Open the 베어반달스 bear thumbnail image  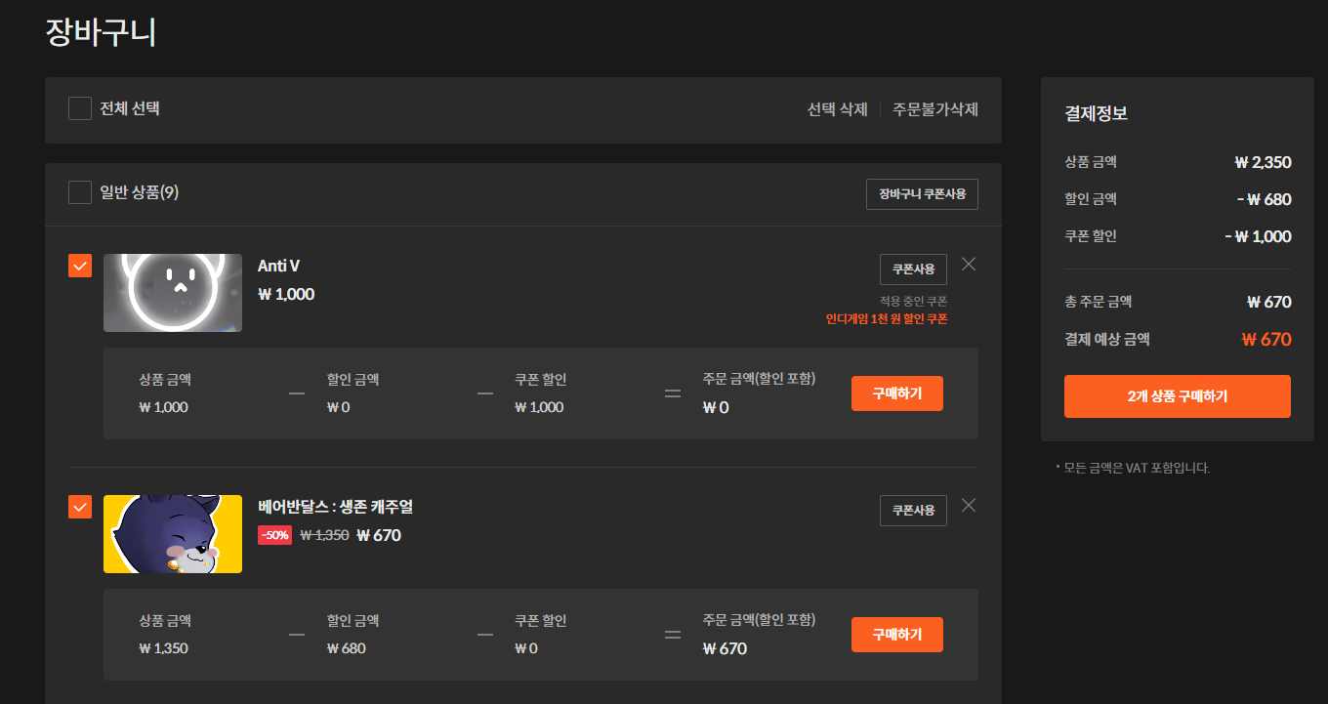point(173,534)
